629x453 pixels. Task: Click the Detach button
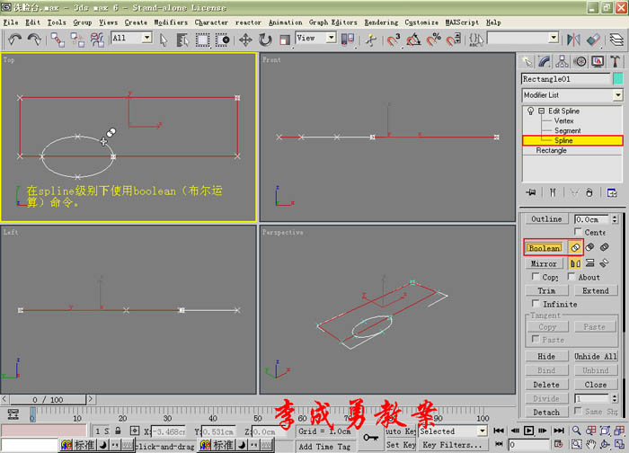[x=546, y=412]
